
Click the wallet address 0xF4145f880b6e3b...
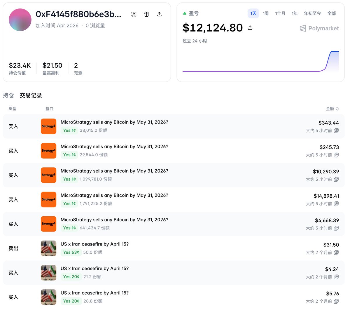pos(78,14)
